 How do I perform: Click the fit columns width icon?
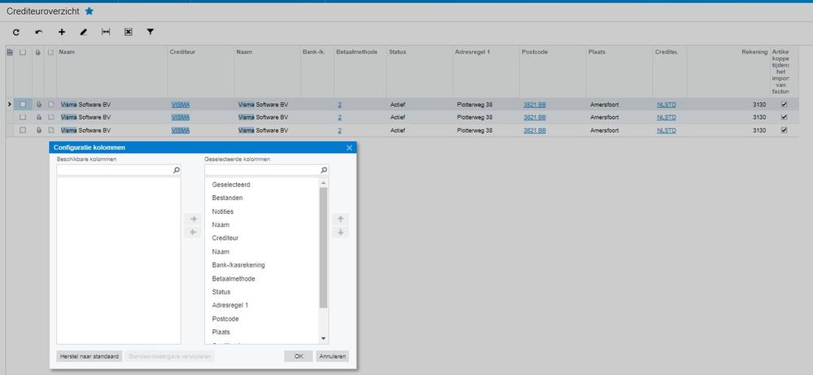click(x=105, y=32)
